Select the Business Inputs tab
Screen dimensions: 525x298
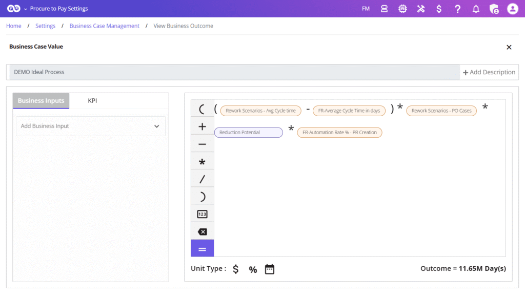tap(41, 101)
